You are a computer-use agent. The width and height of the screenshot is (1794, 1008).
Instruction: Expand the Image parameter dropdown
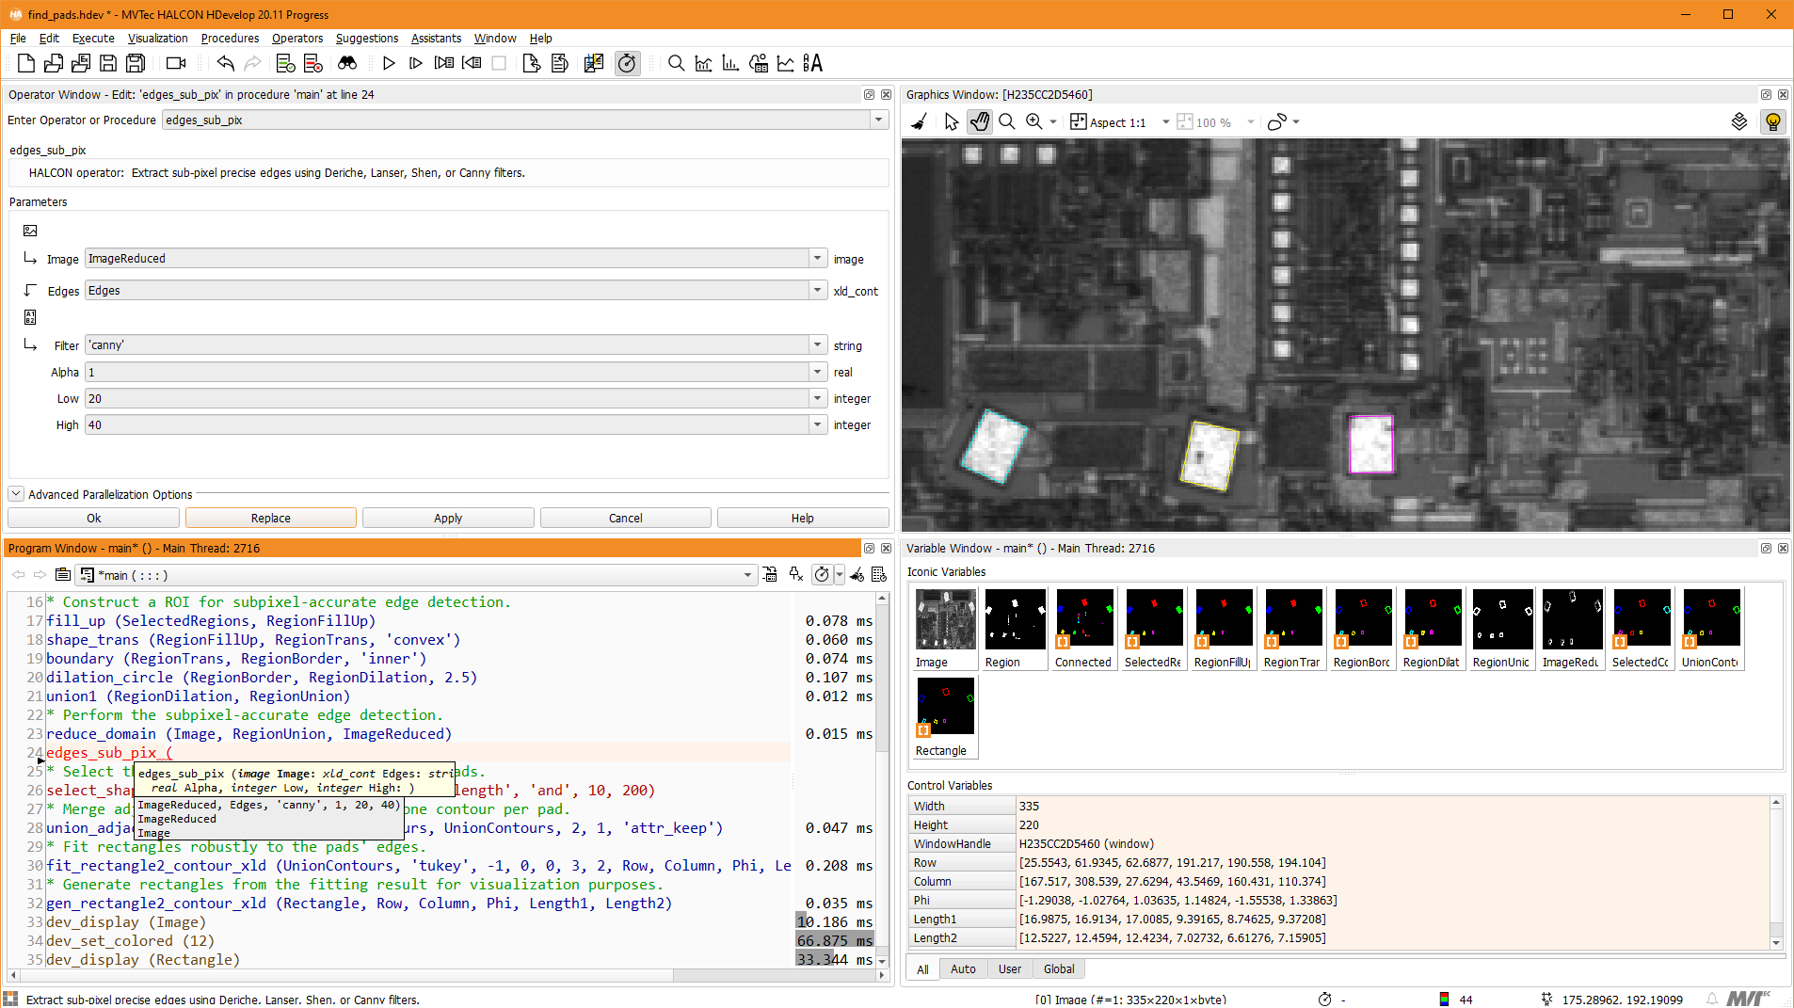tap(817, 258)
